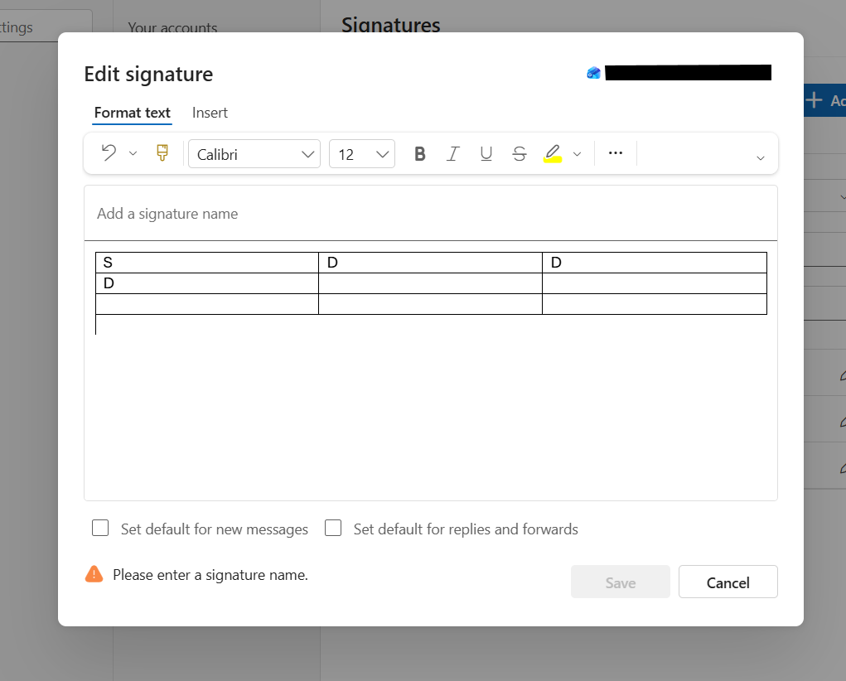Image resolution: width=846 pixels, height=681 pixels.
Task: Toggle Italic formatting
Action: [452, 154]
